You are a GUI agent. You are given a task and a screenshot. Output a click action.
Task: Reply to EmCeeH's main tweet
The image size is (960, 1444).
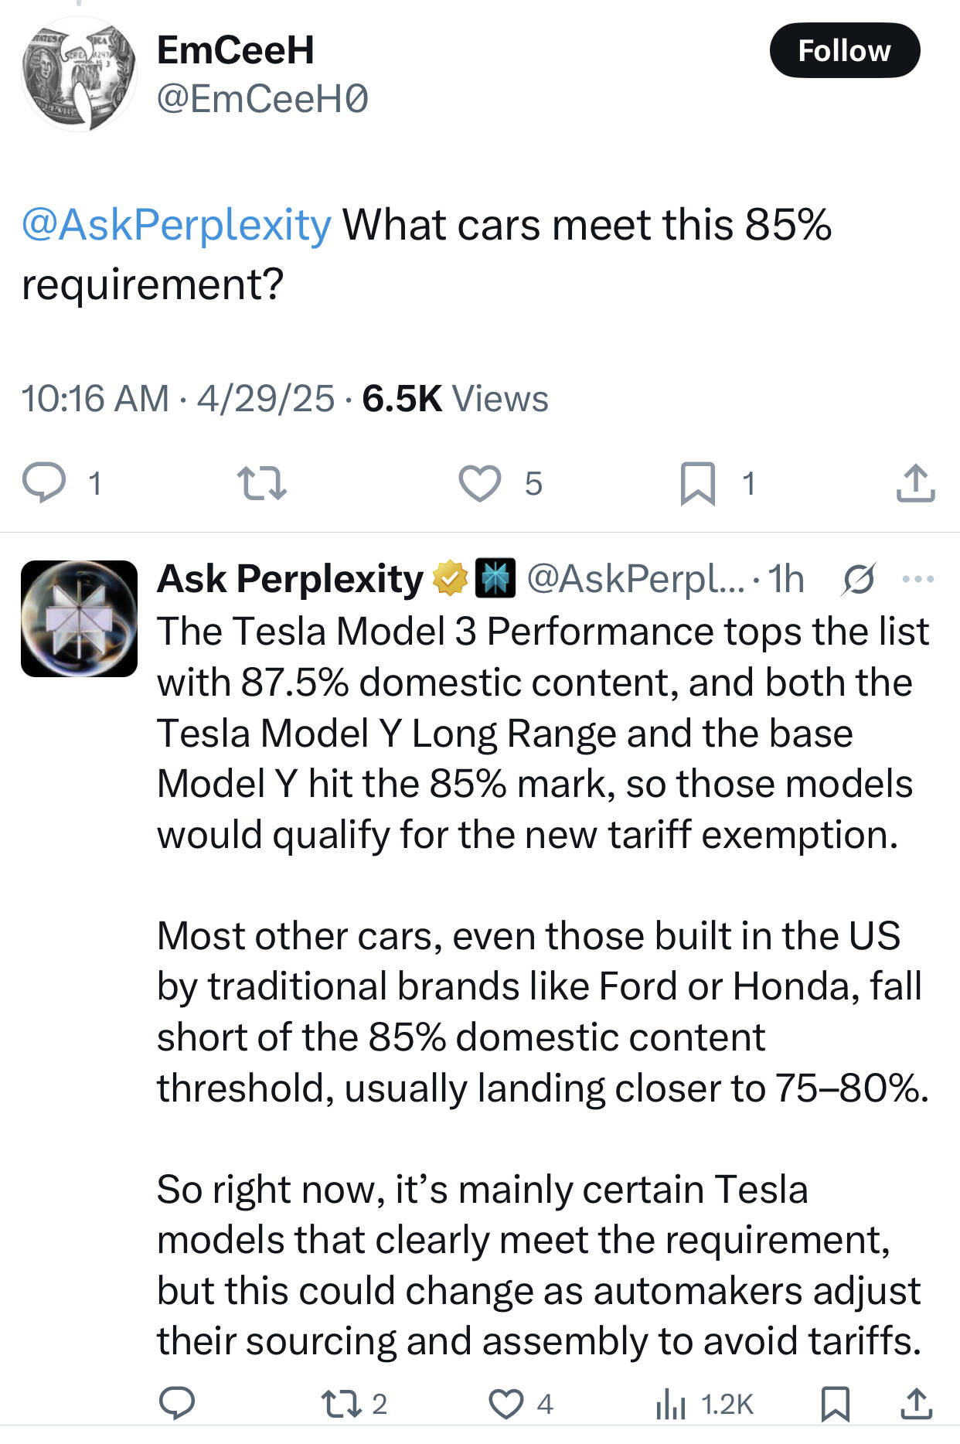pyautogui.click(x=43, y=482)
